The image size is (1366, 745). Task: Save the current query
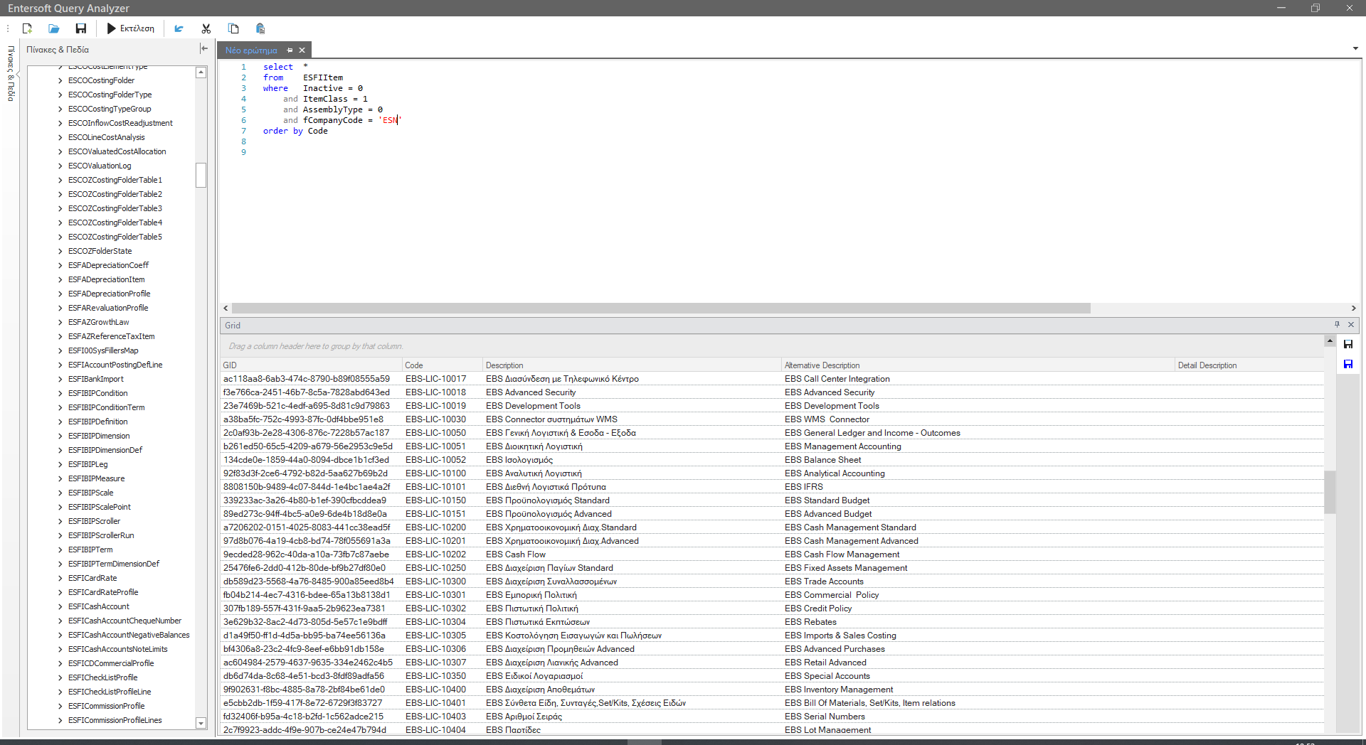click(x=81, y=28)
